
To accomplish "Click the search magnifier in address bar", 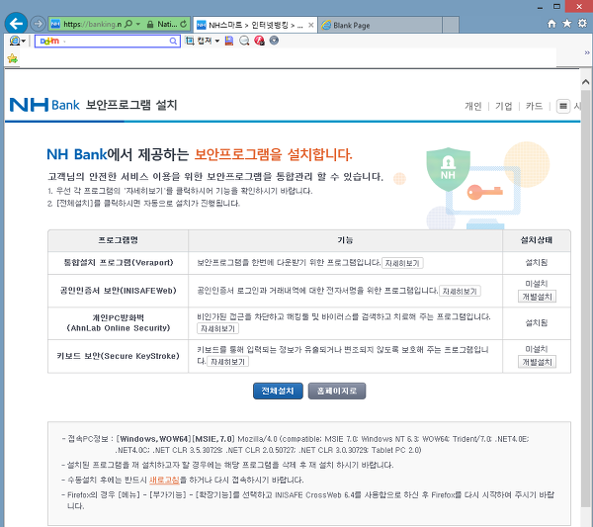I will [128, 24].
